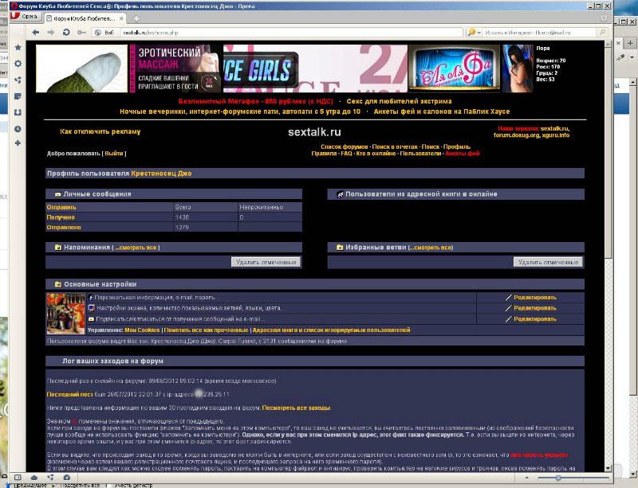Viewport: 638px width, 488px height.
Task: Click the browser Back arrow
Action: coord(36,33)
